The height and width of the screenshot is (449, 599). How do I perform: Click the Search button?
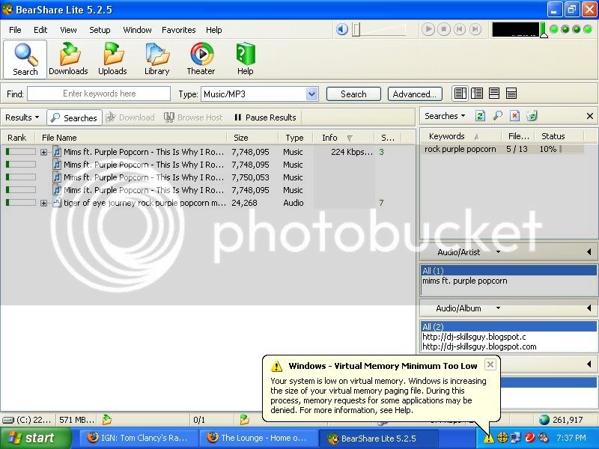pos(353,94)
